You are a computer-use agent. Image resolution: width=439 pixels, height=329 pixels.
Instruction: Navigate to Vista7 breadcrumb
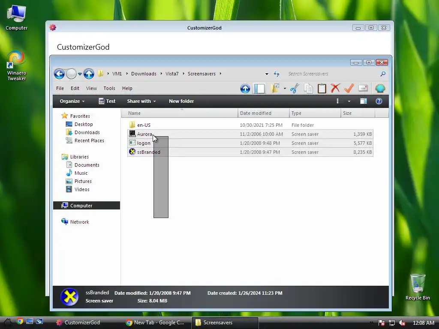click(x=172, y=74)
